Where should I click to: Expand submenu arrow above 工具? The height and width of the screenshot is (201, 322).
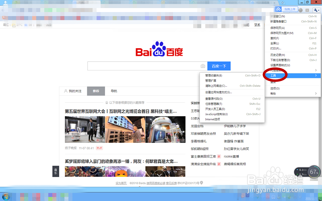tap(316, 70)
